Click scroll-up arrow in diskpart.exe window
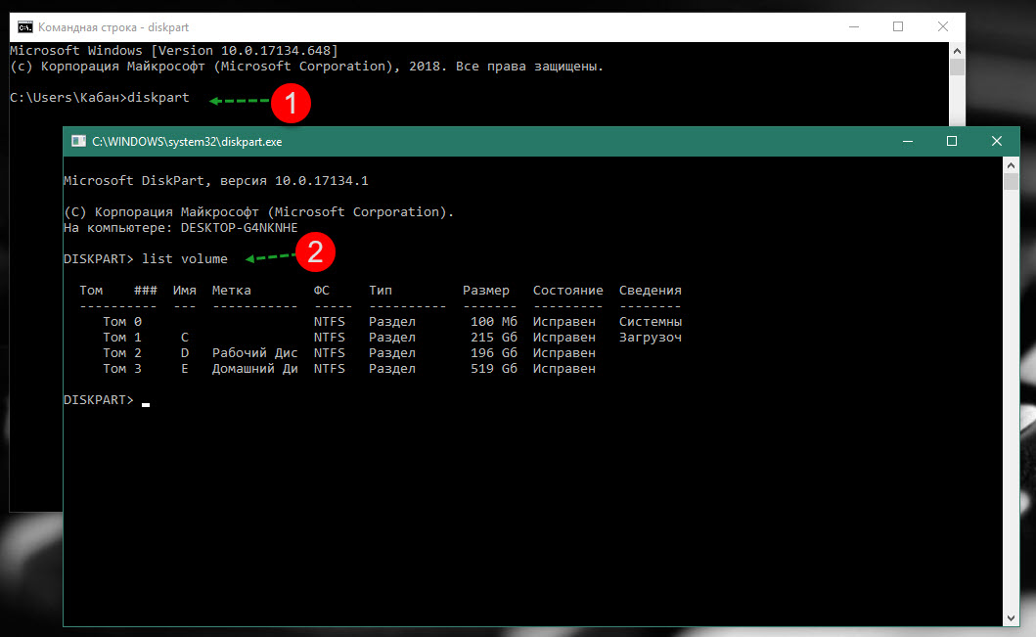Screen dimensions: 1036x637 pyautogui.click(x=1011, y=164)
